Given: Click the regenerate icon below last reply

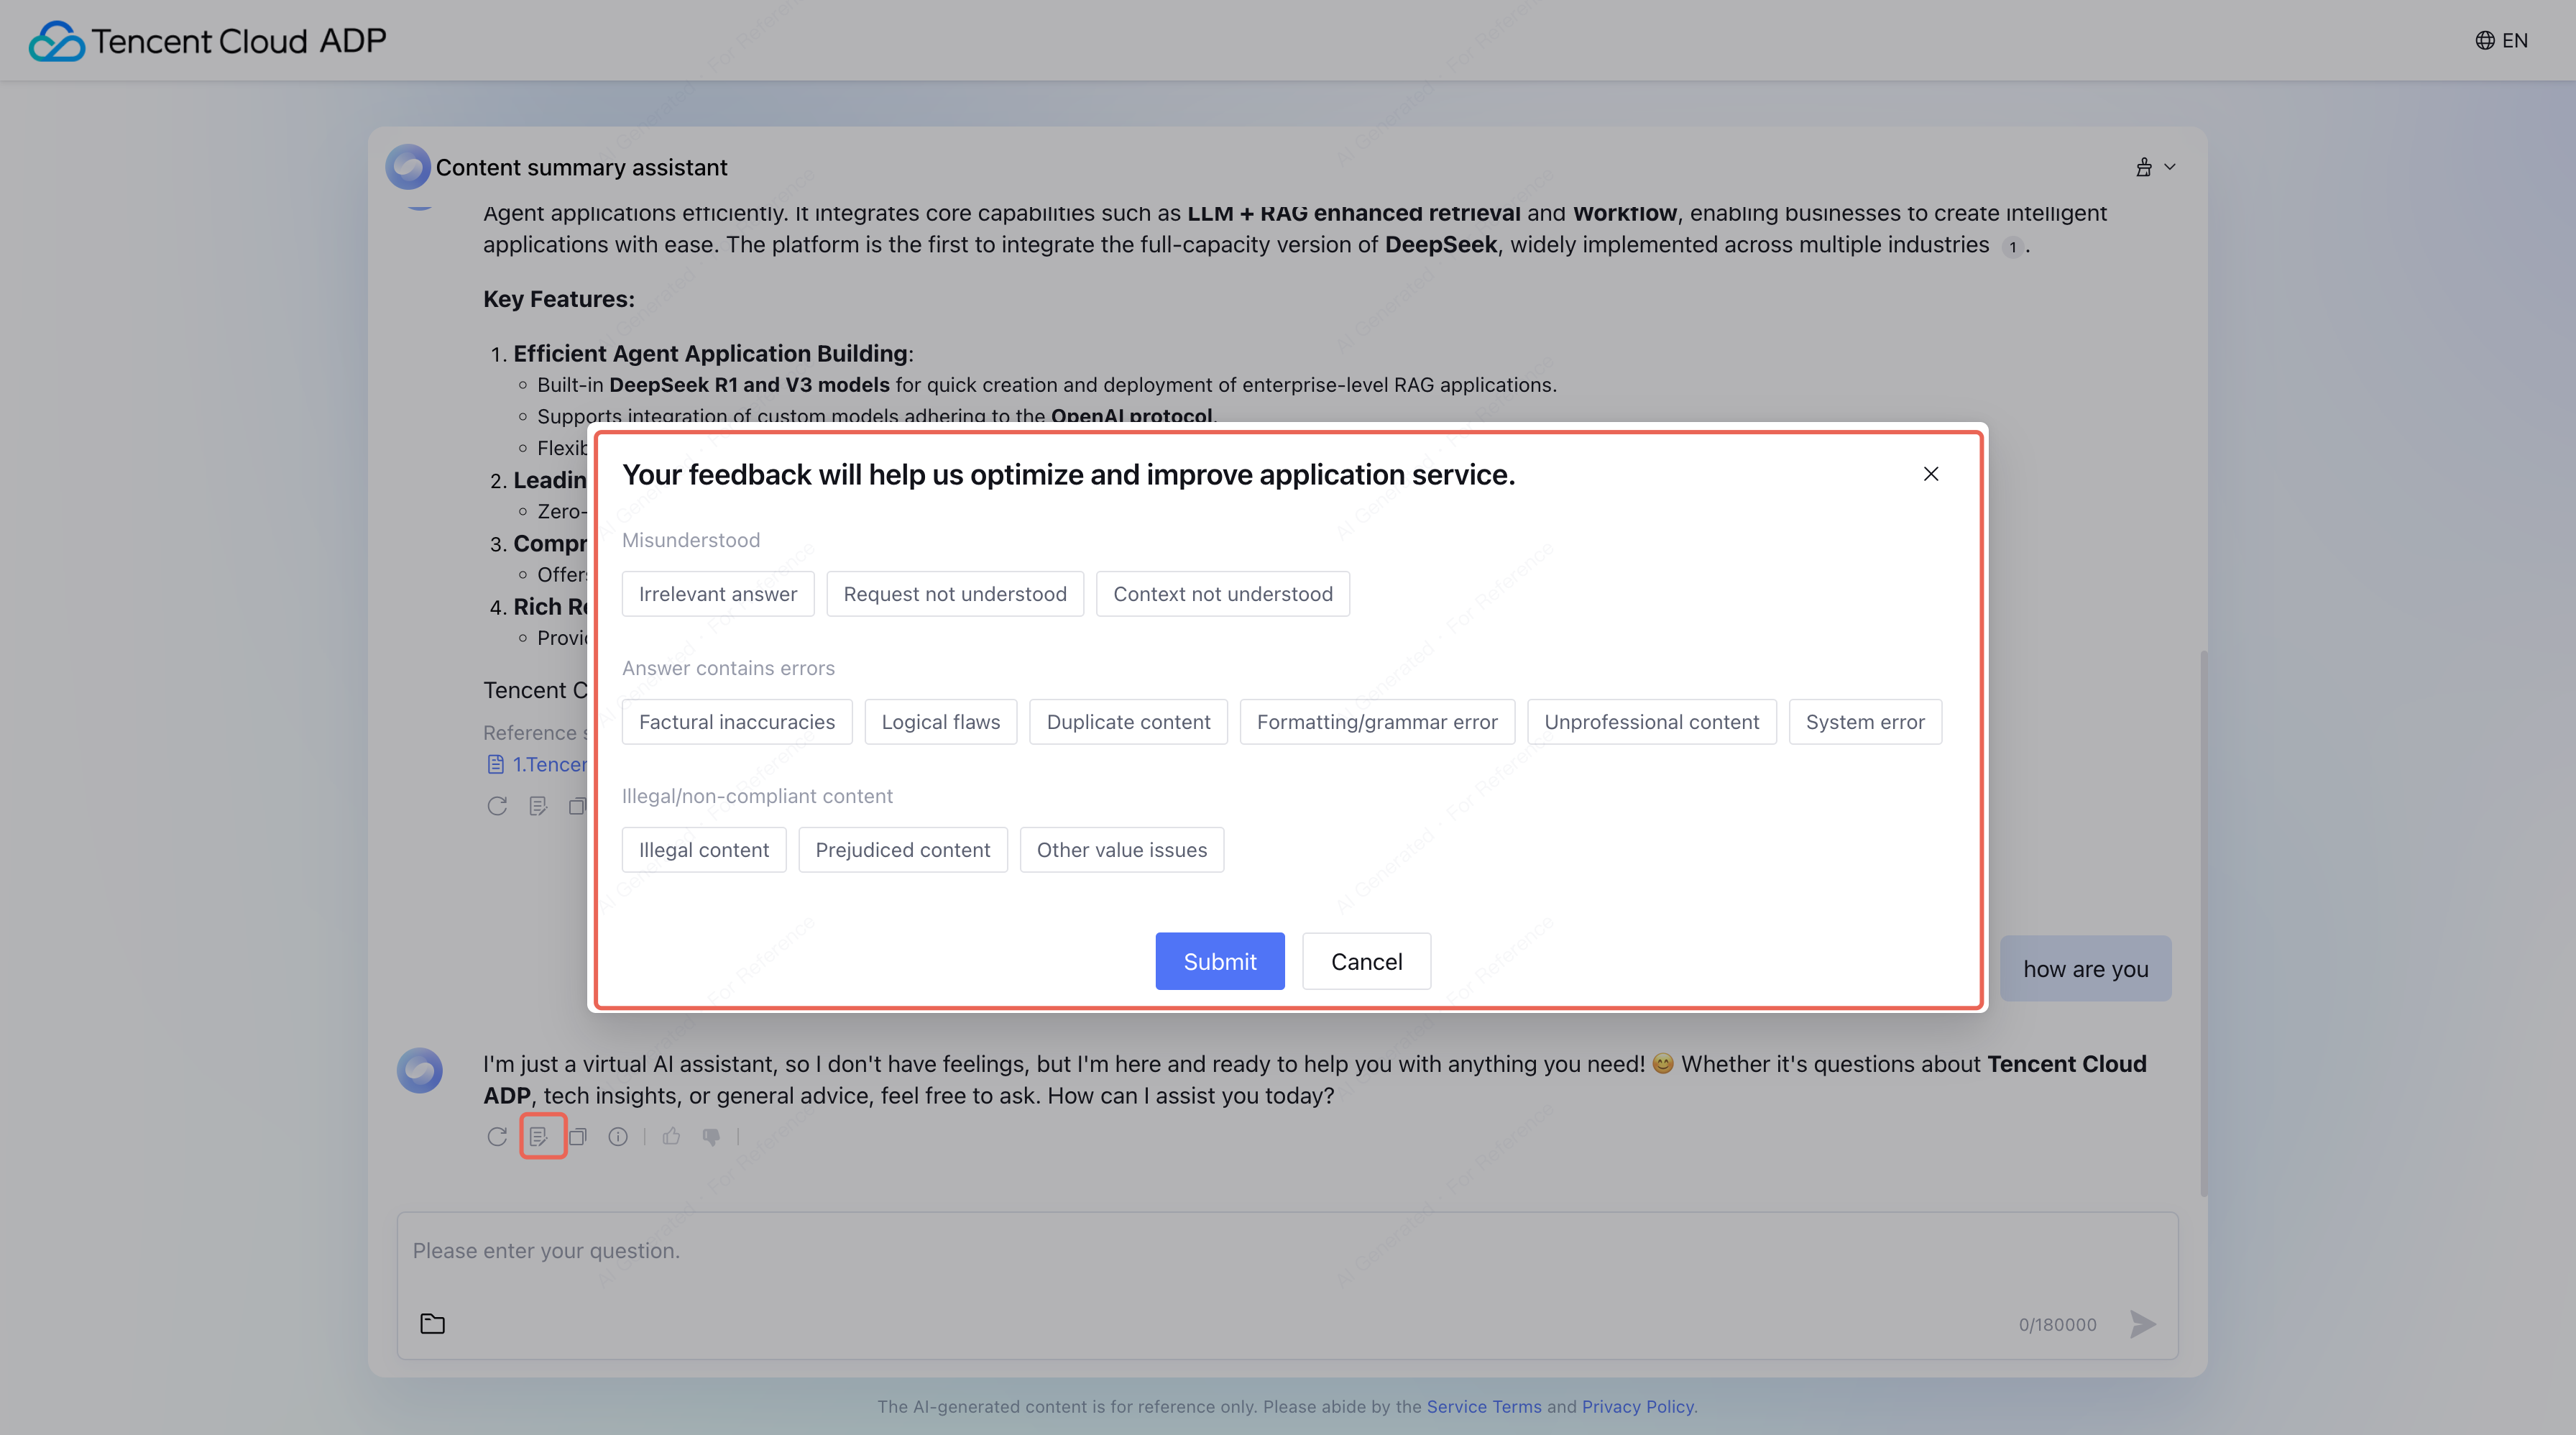Looking at the screenshot, I should coord(497,1136).
